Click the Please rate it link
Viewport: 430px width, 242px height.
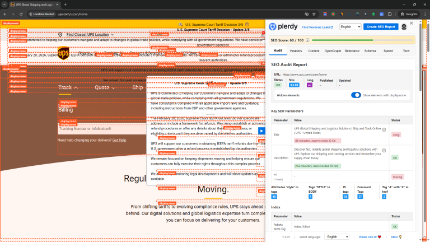(367, 237)
